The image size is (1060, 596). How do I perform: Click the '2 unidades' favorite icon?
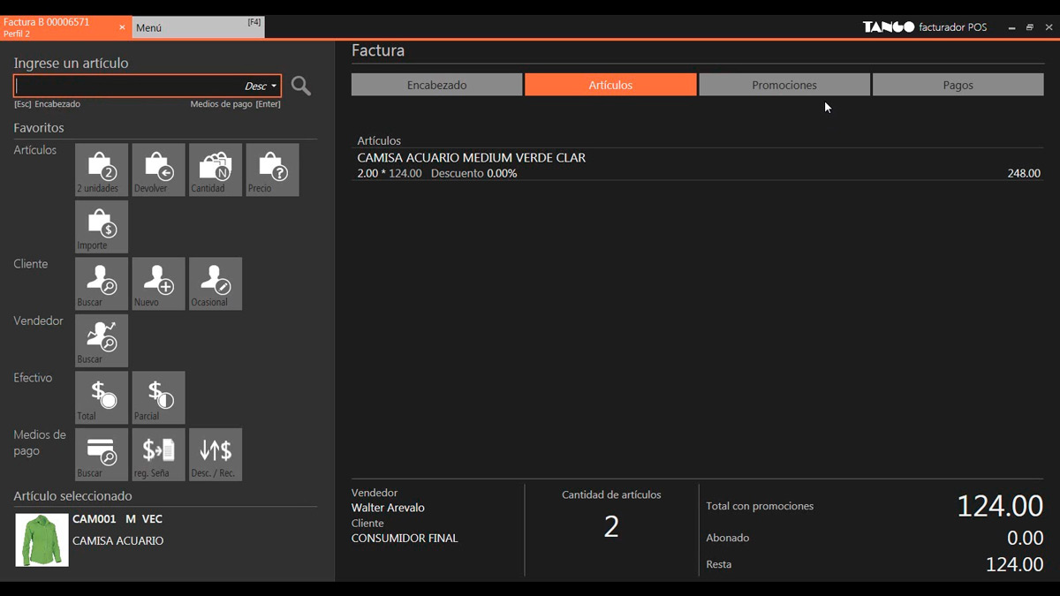[102, 170]
